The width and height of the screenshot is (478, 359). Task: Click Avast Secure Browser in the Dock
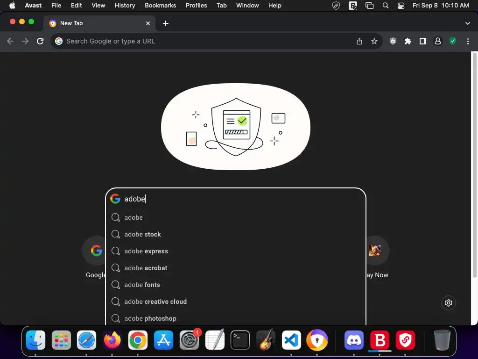(x=317, y=340)
